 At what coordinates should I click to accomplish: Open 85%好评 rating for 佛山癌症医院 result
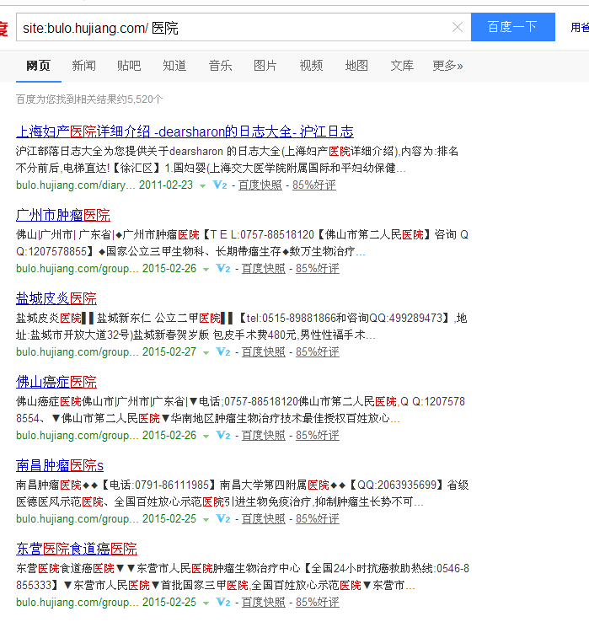pos(318,436)
